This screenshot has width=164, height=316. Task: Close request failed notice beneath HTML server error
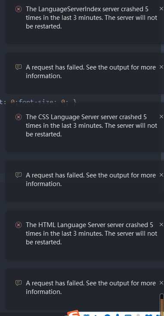click(x=161, y=283)
